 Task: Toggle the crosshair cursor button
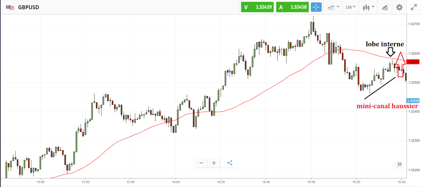click(x=316, y=7)
